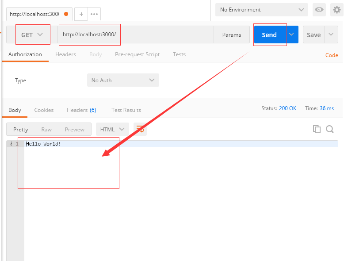
Task: Open the response Headers (6) tab
Action: pos(81,110)
